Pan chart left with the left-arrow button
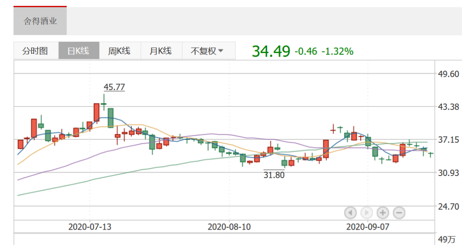The height and width of the screenshot is (245, 462). pyautogui.click(x=350, y=213)
